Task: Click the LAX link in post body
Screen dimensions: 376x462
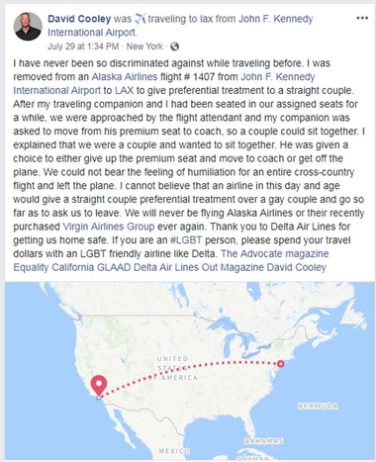Action: pyautogui.click(x=124, y=90)
